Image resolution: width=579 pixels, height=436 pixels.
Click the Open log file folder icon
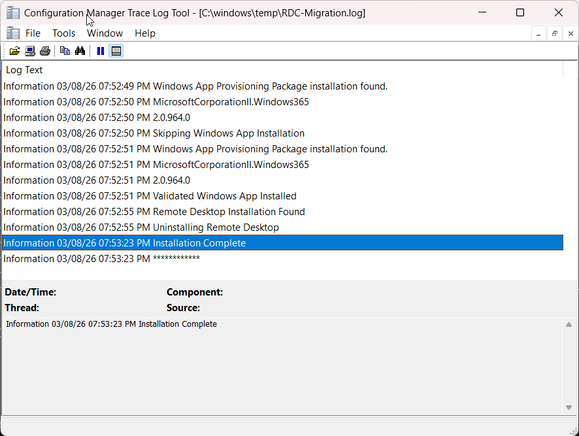point(14,51)
